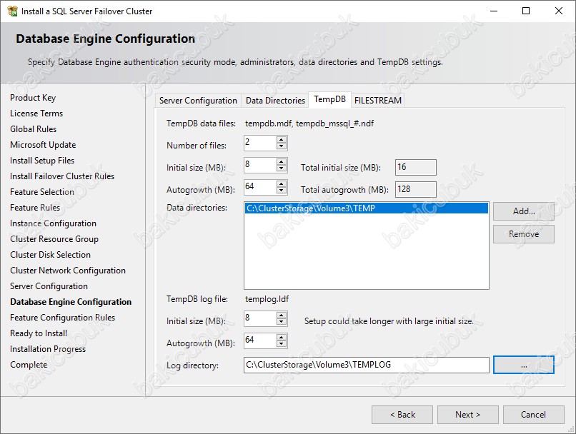Click log file Autogrowth value field
Viewport: 576px width, 434px height.
tap(260, 340)
